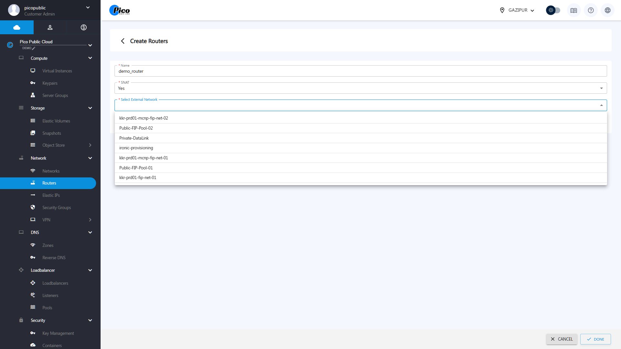Expand the Object Store submenu
Image resolution: width=621 pixels, height=349 pixels.
[x=90, y=145]
